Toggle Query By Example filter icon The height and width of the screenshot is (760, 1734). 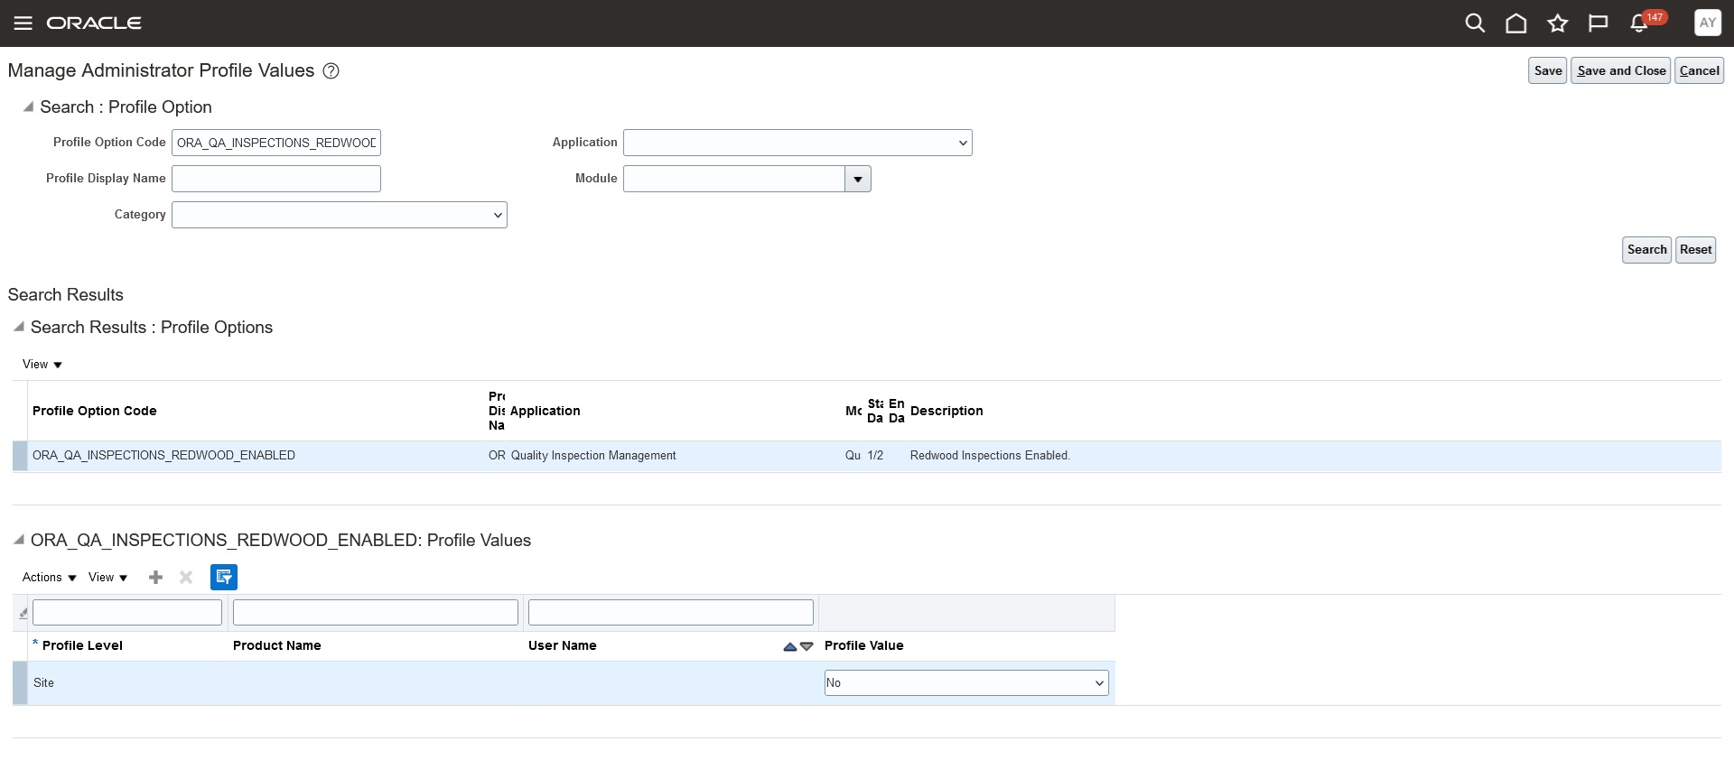(x=224, y=578)
